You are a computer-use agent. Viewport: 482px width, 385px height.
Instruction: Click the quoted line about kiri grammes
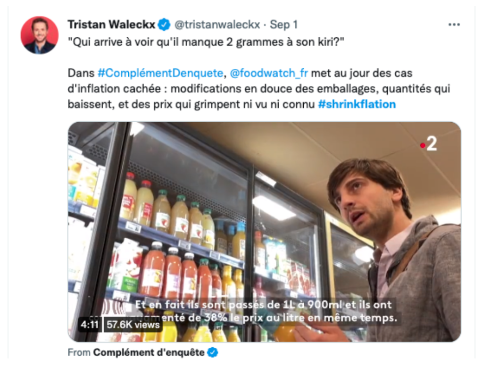(206, 42)
